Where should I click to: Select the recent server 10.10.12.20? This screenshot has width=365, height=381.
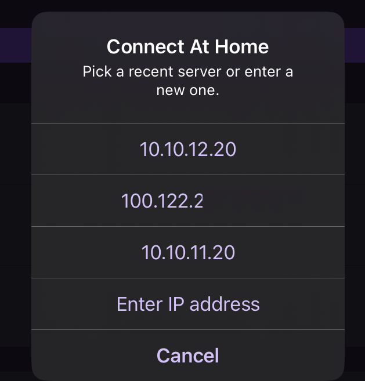(187, 150)
